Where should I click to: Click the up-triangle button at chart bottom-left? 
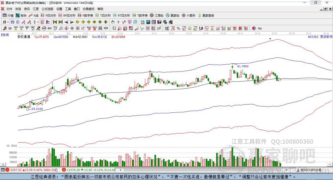[x=3, y=164]
